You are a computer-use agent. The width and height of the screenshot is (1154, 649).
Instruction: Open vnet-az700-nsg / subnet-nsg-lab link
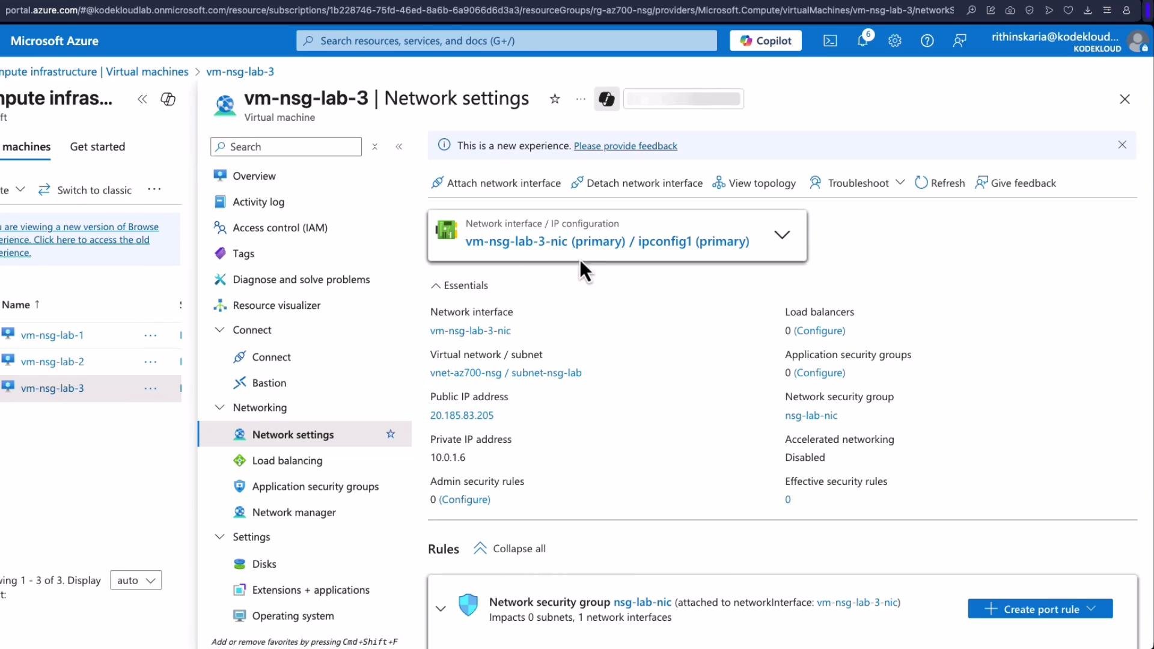[x=506, y=373]
